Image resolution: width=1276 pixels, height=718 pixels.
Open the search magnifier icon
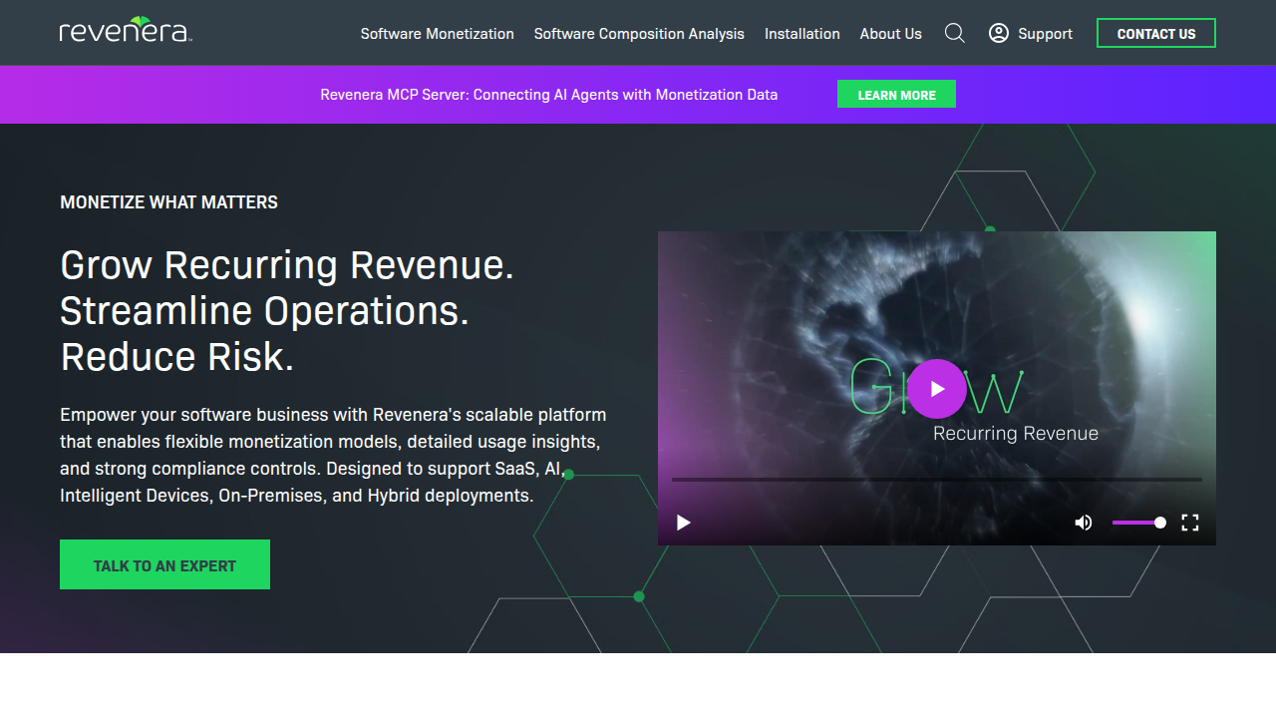[x=954, y=33]
